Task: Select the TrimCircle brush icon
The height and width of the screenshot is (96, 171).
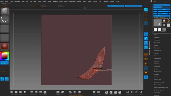Action: click(141, 92)
